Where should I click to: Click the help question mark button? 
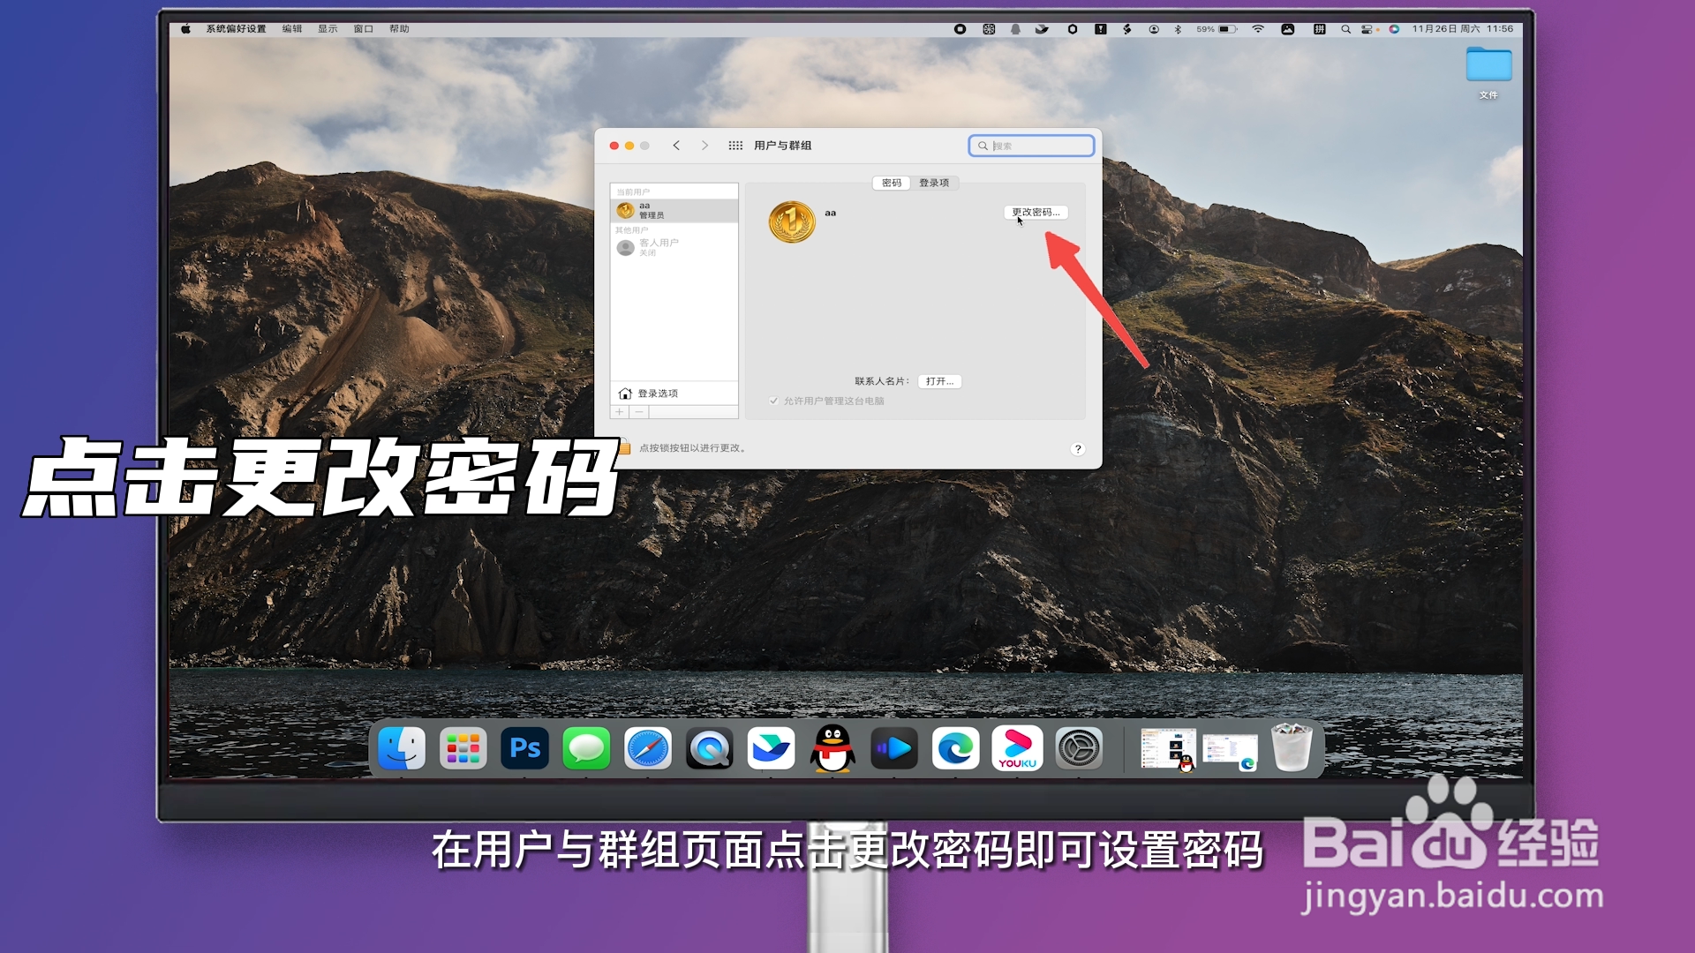pos(1078,448)
